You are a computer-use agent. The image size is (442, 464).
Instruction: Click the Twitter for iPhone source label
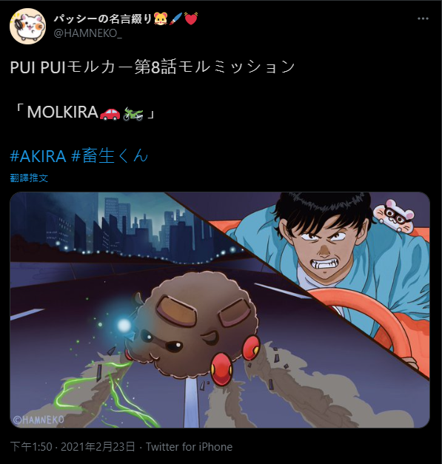coord(190,447)
